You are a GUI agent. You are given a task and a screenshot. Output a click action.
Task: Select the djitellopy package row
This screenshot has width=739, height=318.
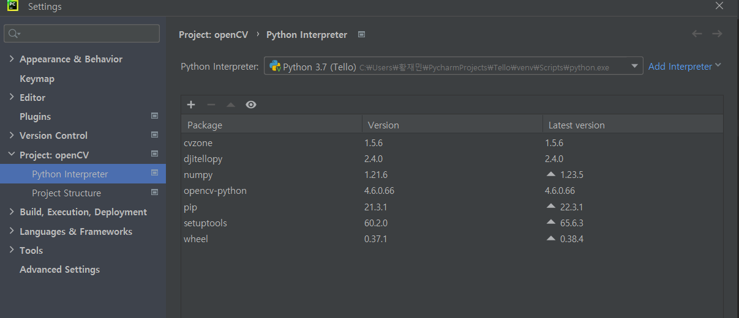[x=452, y=158]
